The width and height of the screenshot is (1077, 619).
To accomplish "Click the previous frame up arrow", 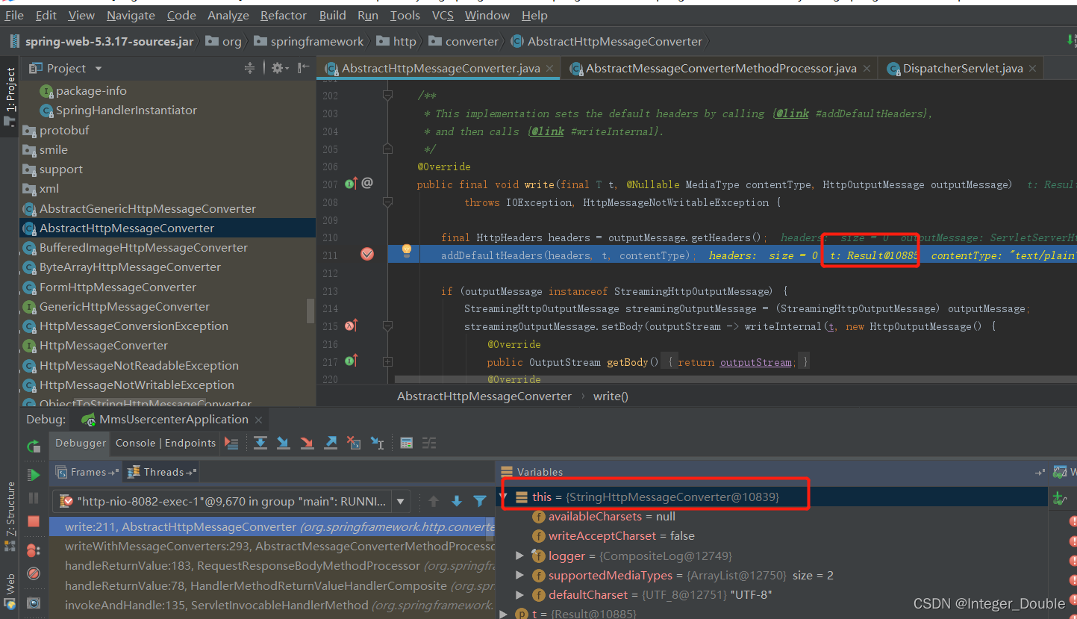I will click(x=434, y=501).
